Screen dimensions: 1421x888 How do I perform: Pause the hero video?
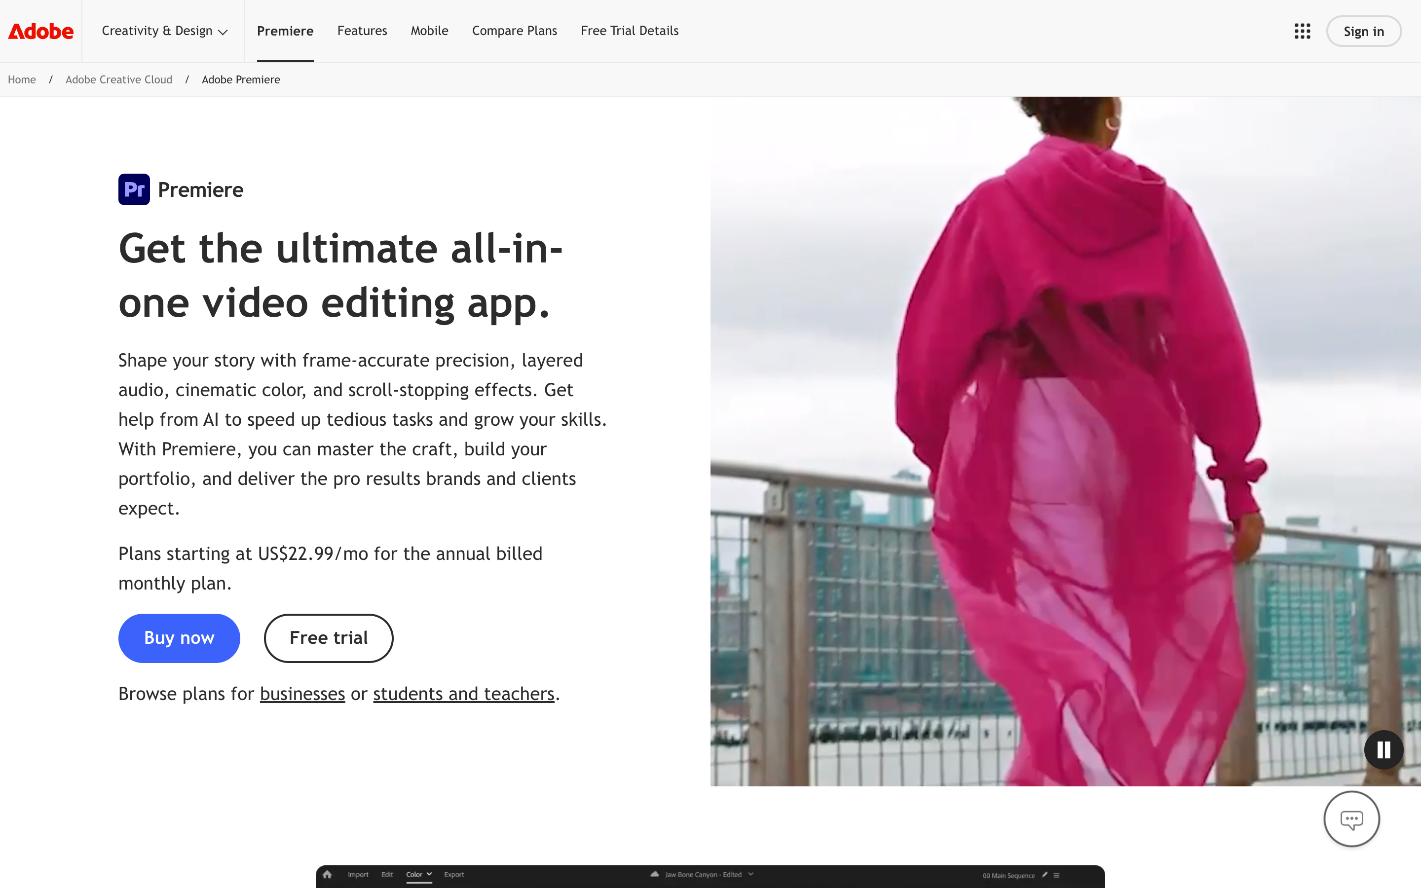(x=1384, y=749)
